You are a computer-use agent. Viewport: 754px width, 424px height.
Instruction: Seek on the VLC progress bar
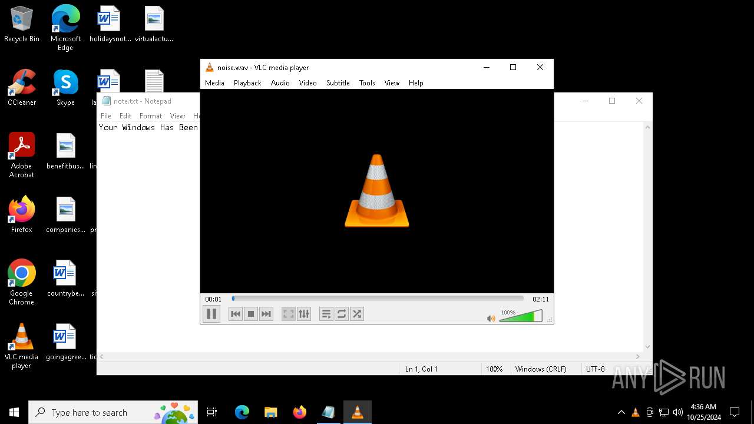point(378,299)
